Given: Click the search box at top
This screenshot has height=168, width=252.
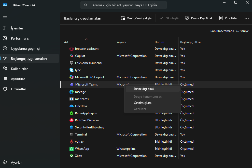Looking at the screenshot, I should 124,5.
